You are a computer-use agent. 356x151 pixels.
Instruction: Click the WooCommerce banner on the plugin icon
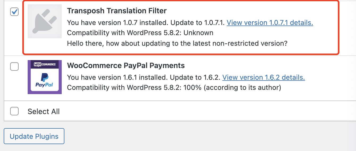tap(44, 64)
